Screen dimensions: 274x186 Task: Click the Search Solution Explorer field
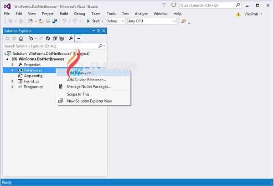pyautogui.click(x=51, y=46)
